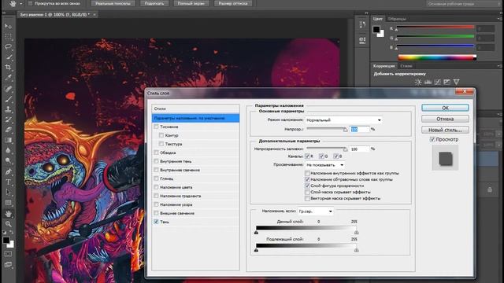Click the Непрозрачность заливки slider
This screenshot has width=504, height=283.
pos(327,149)
